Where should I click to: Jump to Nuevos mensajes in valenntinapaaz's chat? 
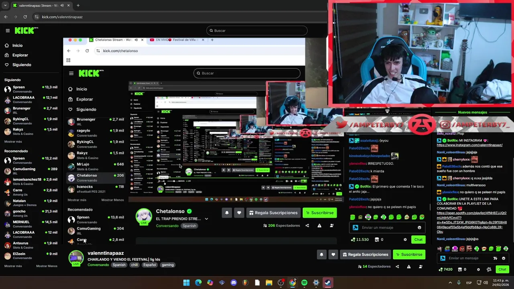click(x=472, y=112)
